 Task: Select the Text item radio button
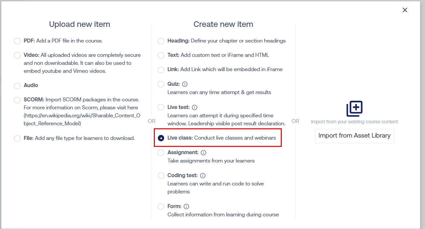[x=161, y=55]
